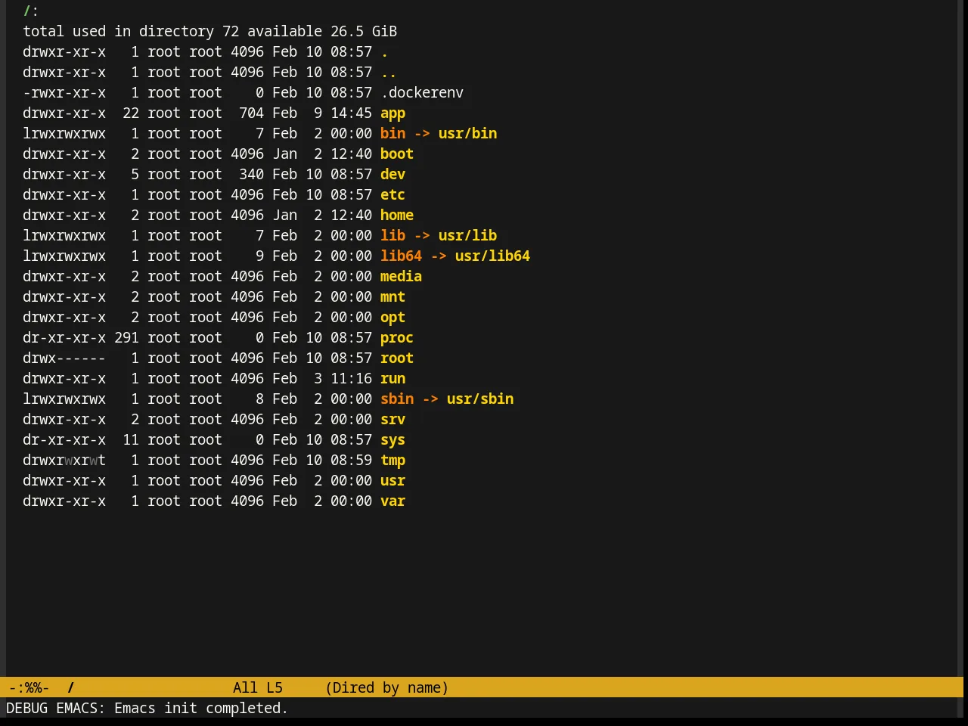Open the home directory entry
This screenshot has width=968, height=726.
[396, 216]
